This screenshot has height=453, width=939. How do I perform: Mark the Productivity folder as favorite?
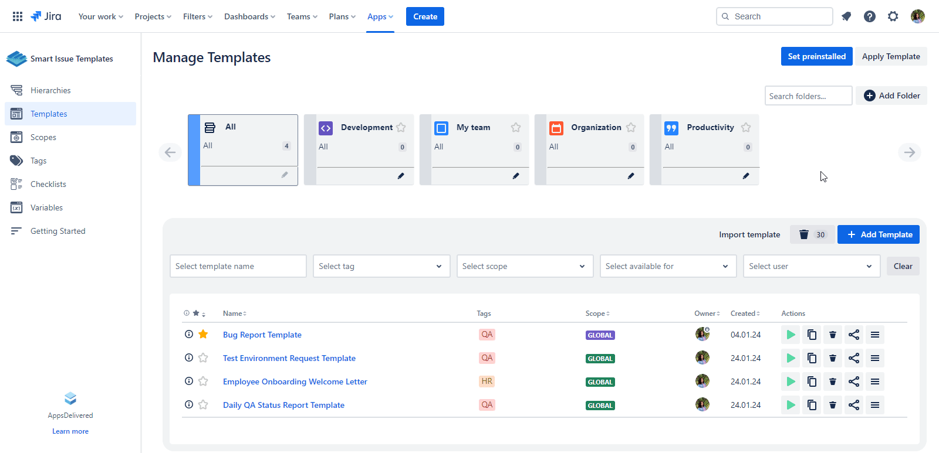pyautogui.click(x=746, y=127)
